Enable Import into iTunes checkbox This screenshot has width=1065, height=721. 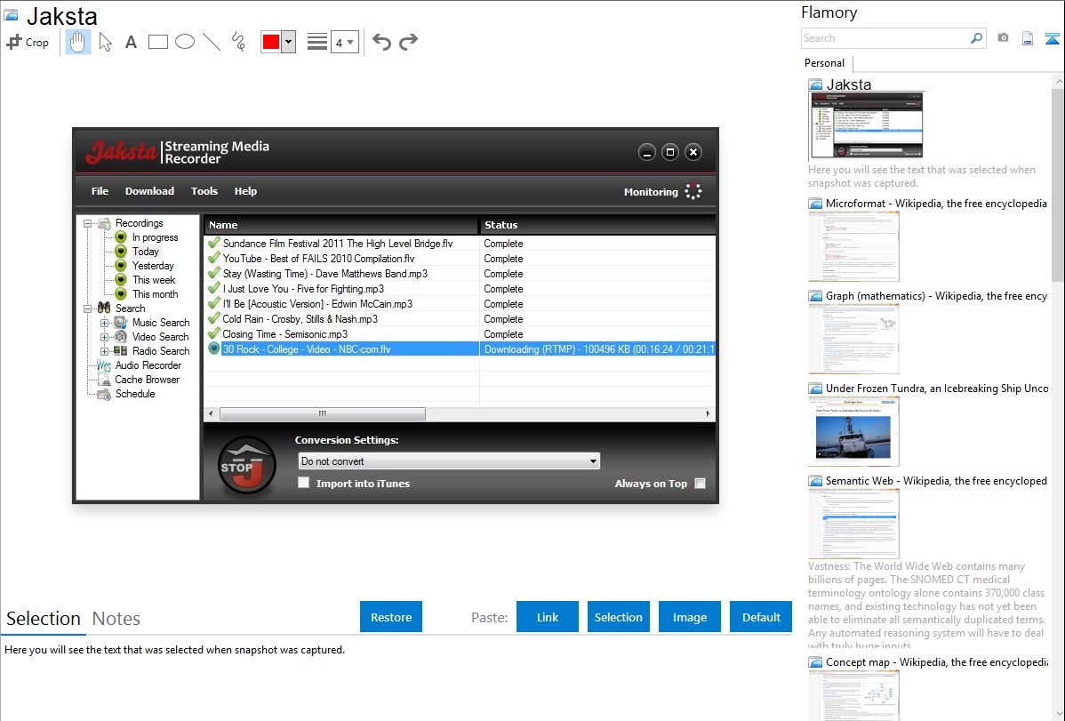click(304, 483)
